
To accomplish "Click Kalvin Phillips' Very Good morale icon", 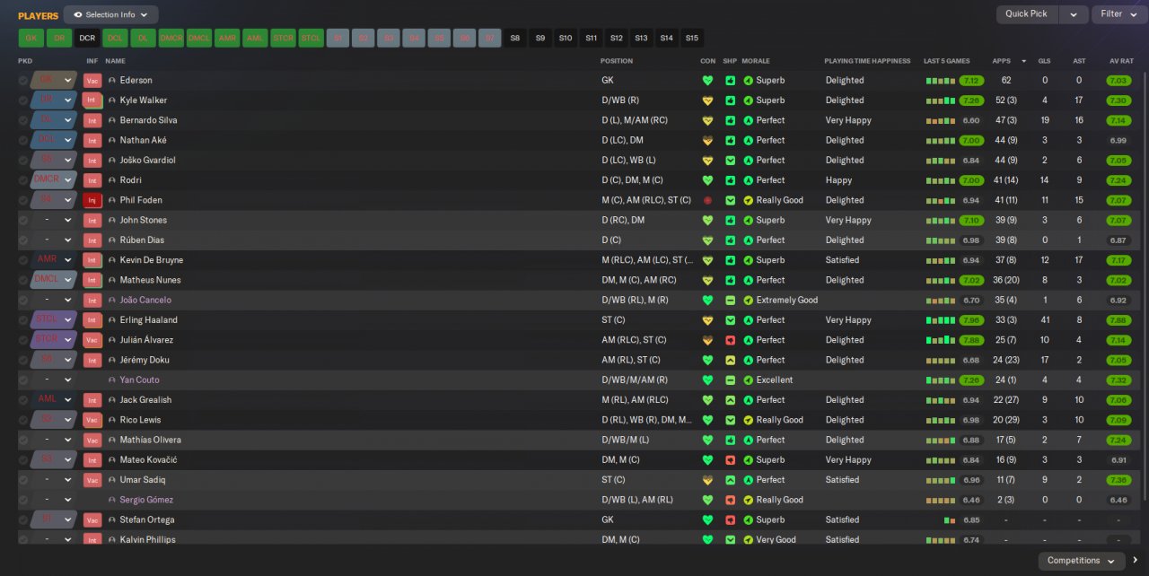I will pyautogui.click(x=749, y=540).
